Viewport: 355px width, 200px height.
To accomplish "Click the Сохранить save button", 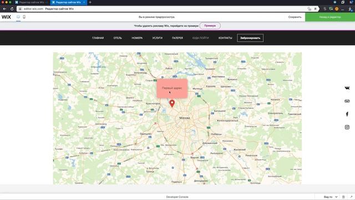I will click(295, 17).
